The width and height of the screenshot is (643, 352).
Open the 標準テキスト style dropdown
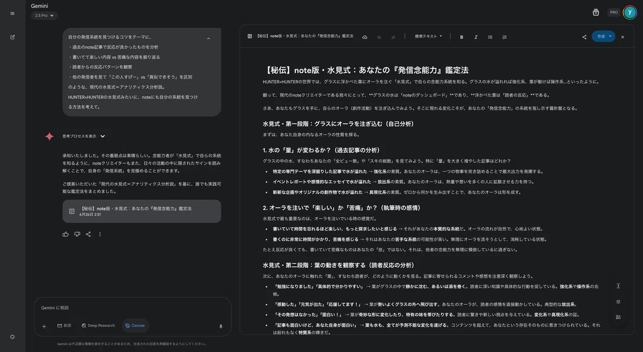click(x=429, y=36)
